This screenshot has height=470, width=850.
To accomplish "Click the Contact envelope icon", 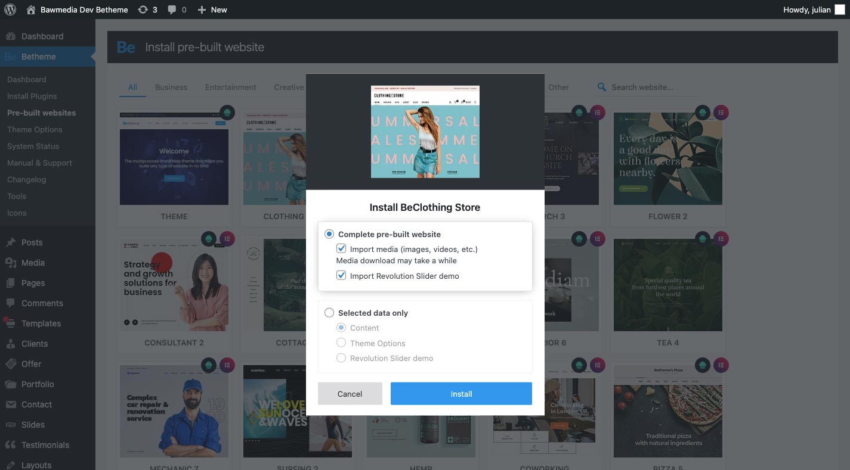I will pyautogui.click(x=11, y=404).
